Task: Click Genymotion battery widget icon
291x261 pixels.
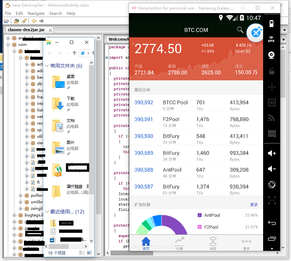Action: click(272, 24)
